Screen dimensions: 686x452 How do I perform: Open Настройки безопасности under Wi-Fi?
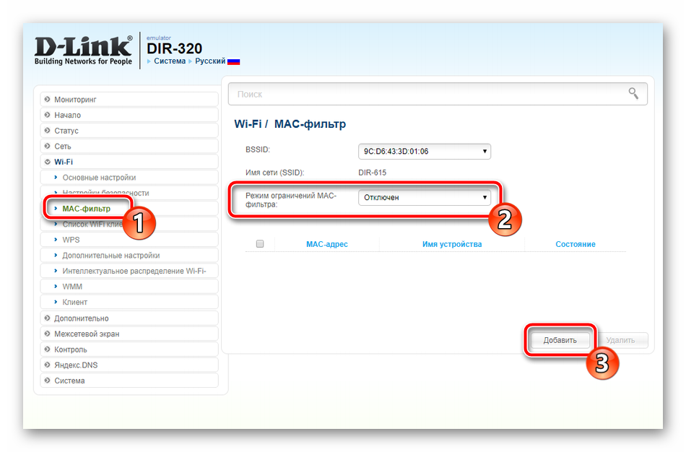tap(129, 193)
